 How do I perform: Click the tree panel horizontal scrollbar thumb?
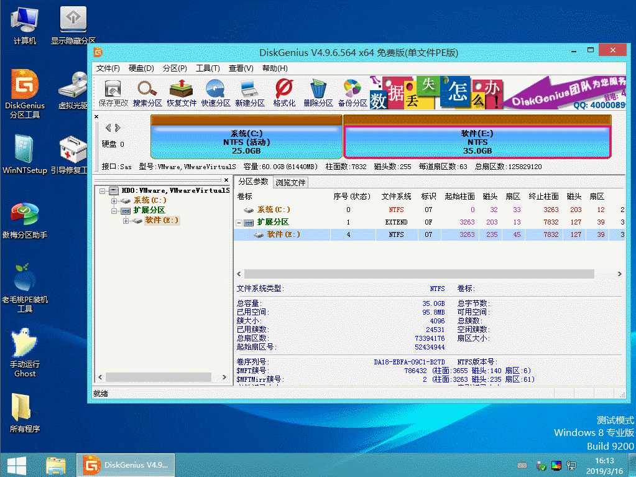point(158,377)
